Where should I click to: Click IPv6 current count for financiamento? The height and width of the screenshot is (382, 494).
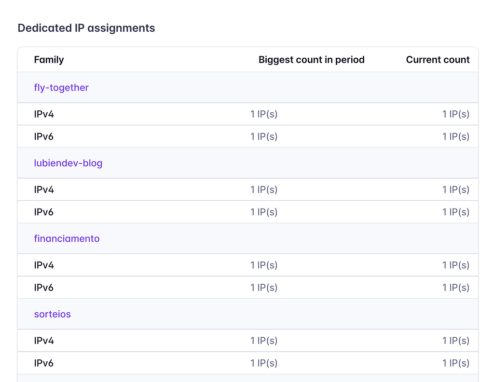tap(455, 288)
